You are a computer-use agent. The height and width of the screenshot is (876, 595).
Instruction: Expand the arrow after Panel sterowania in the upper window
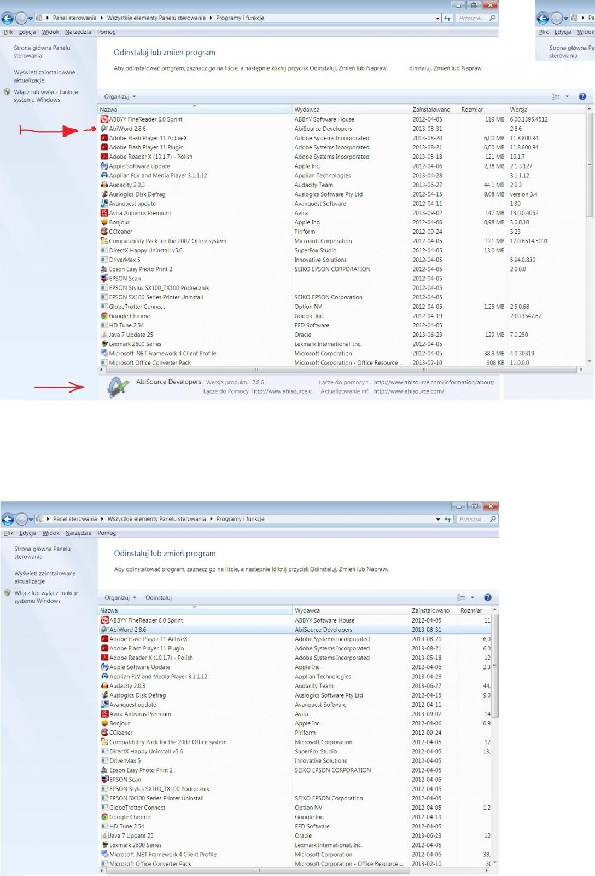coord(102,18)
